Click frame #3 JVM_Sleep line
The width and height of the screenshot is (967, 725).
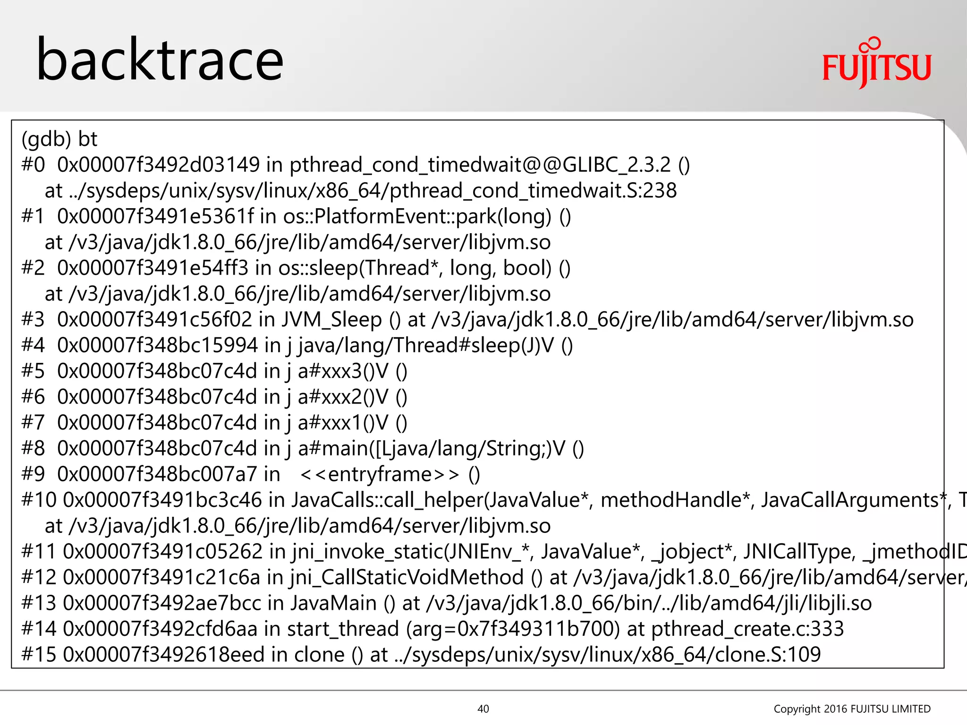pos(467,320)
